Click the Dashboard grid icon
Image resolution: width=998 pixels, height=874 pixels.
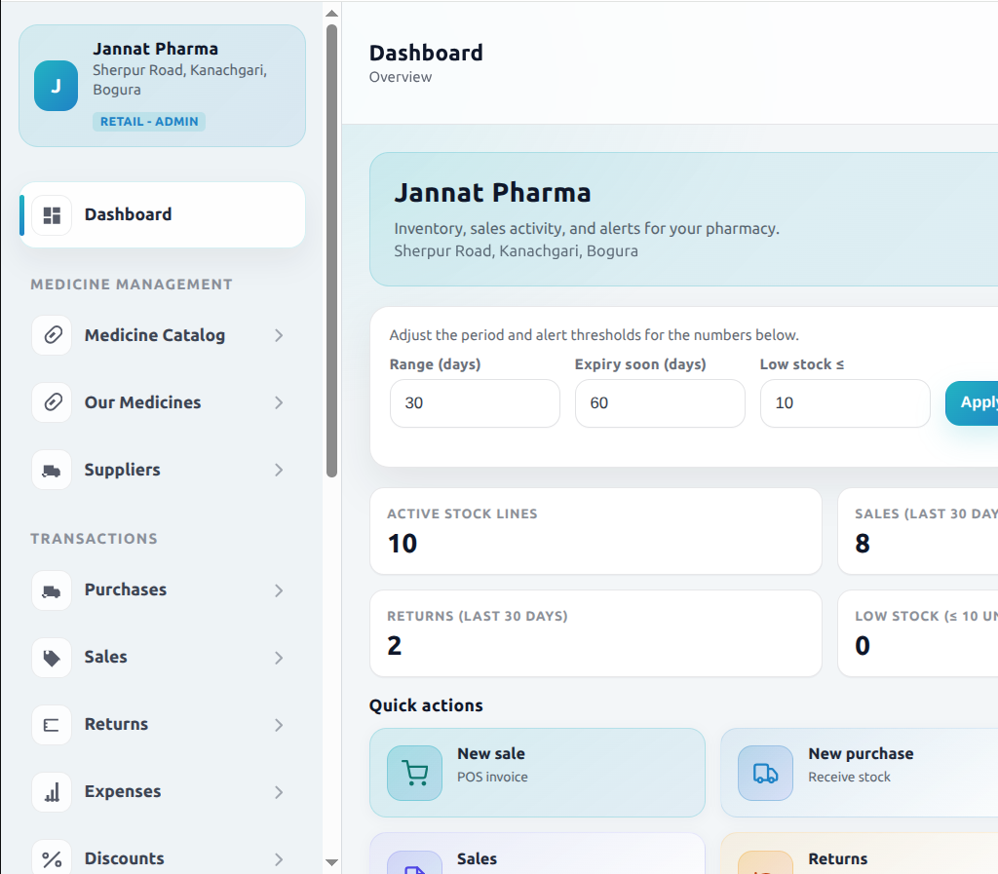(52, 215)
